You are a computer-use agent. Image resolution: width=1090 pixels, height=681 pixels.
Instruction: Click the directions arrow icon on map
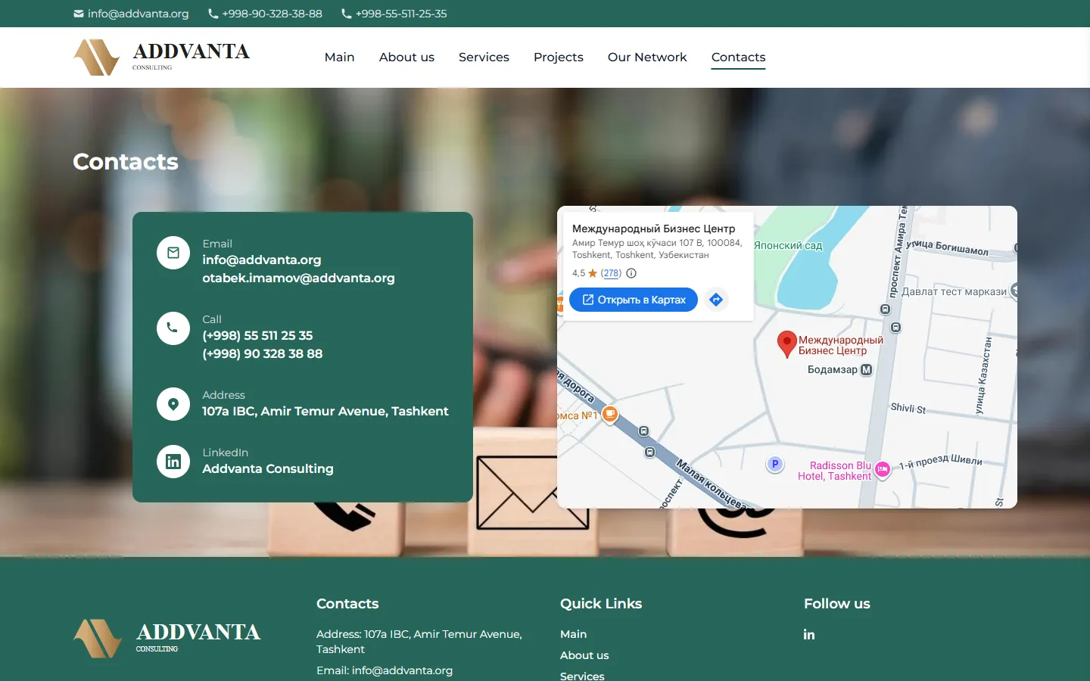(716, 300)
